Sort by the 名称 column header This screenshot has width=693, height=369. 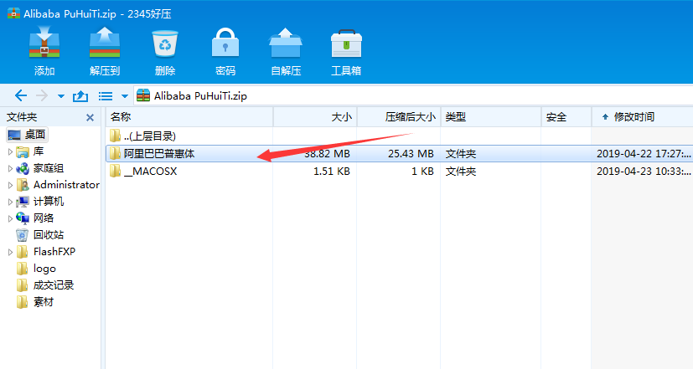point(189,117)
